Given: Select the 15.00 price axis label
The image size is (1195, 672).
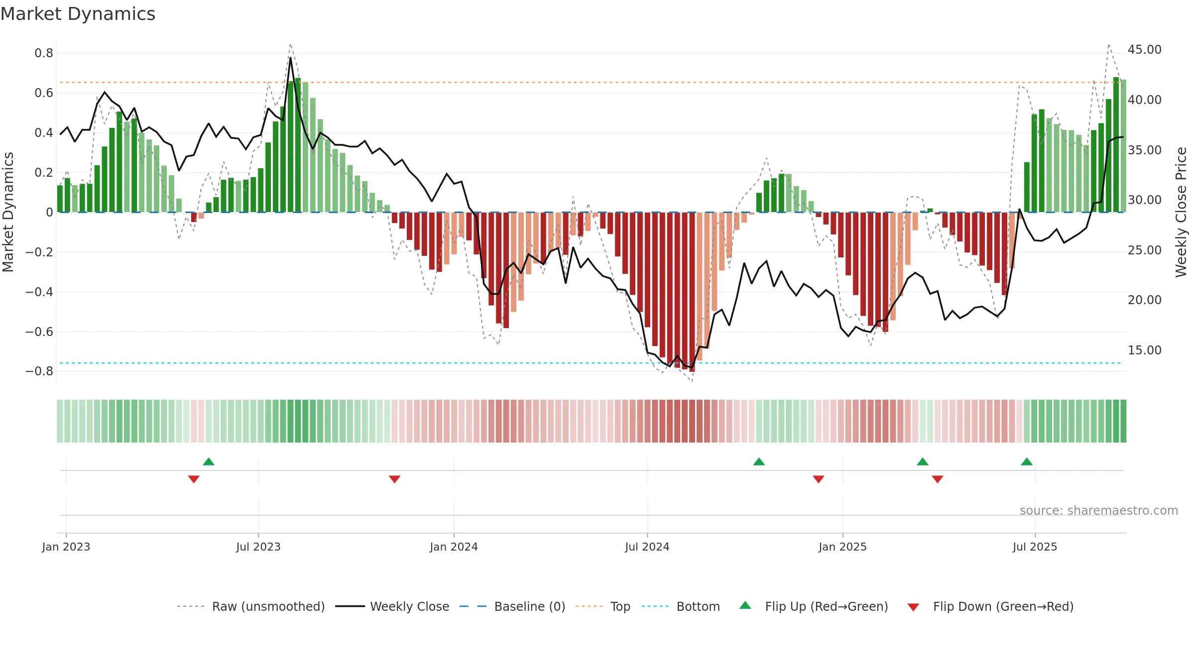Looking at the screenshot, I should (x=1145, y=350).
